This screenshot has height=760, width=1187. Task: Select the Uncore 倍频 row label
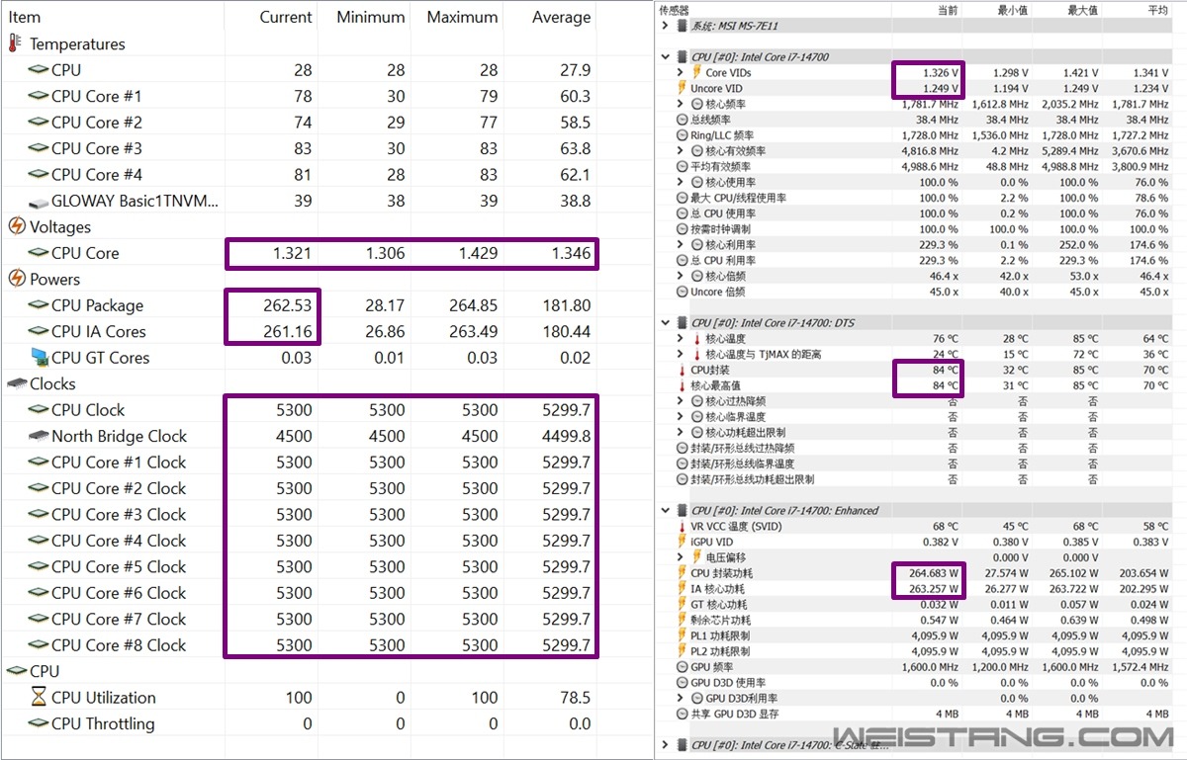tap(720, 292)
